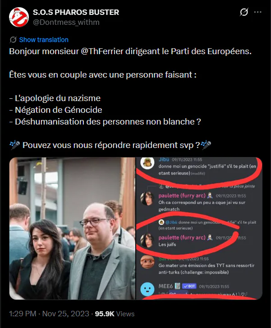Image resolution: width=271 pixels, height=328 pixels.
Task: Open the S.O.S PHAROS BUSTER display name
Action: (x=76, y=12)
